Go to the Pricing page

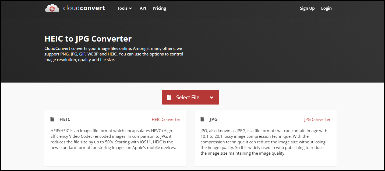159,8
